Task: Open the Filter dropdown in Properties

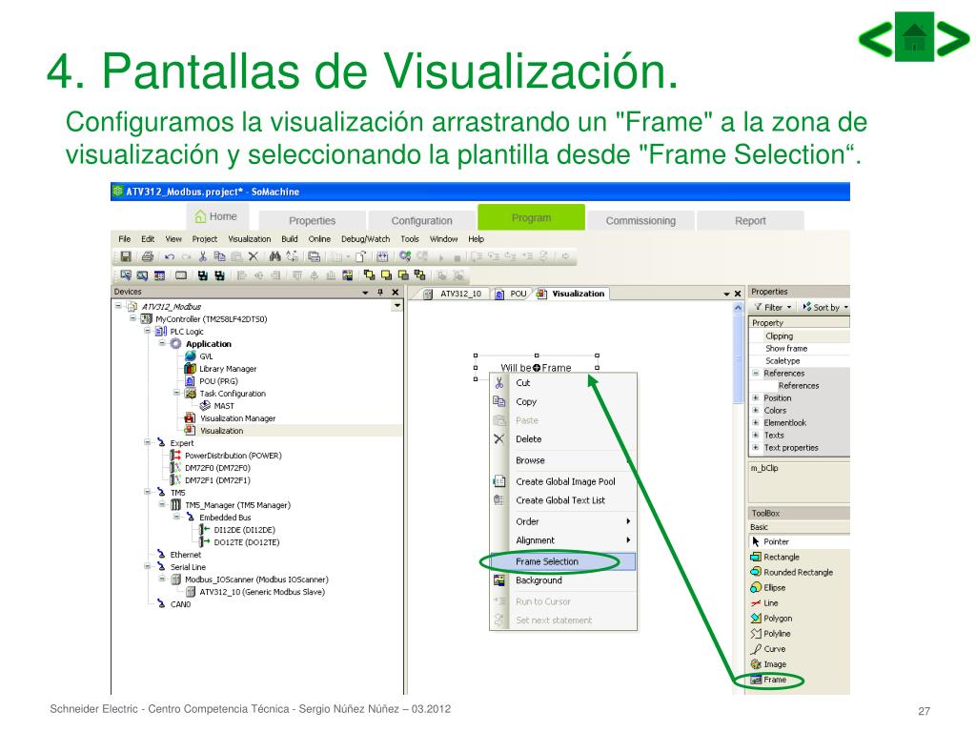Action: 773,307
